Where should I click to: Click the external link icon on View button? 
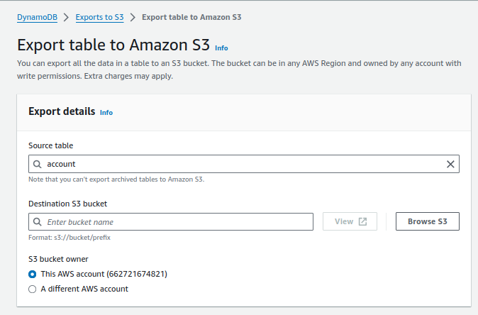(362, 221)
